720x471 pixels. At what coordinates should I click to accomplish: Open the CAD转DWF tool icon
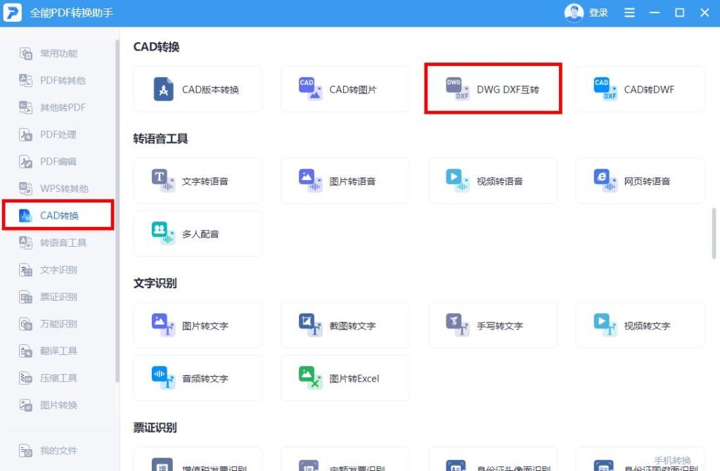tap(605, 89)
